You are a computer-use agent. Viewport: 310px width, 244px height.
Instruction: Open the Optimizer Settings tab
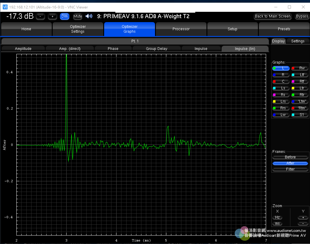78,29
